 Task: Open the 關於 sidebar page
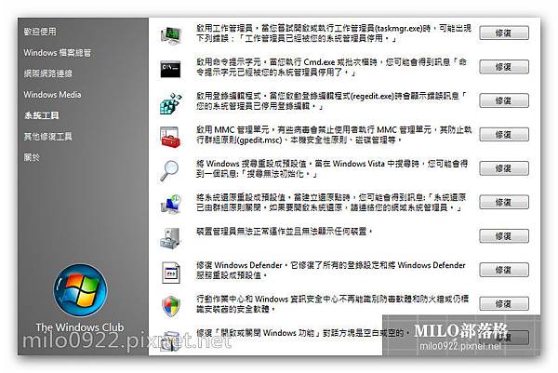pos(32,157)
